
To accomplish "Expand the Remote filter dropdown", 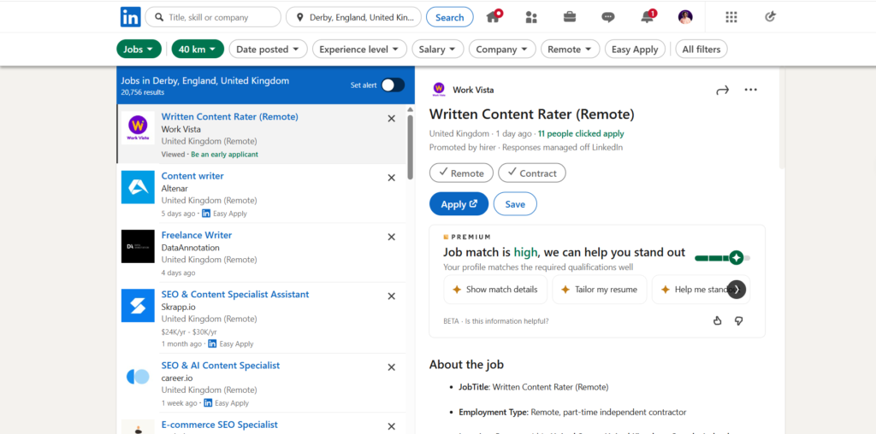I will [570, 49].
